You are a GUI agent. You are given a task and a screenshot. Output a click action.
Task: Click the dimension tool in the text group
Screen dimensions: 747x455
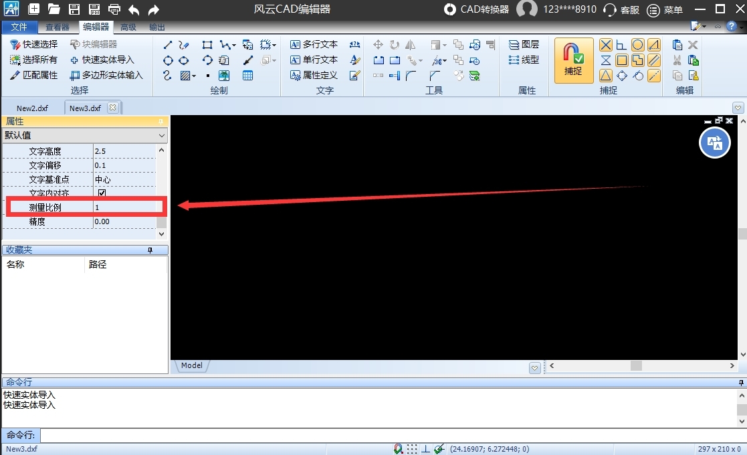[354, 45]
